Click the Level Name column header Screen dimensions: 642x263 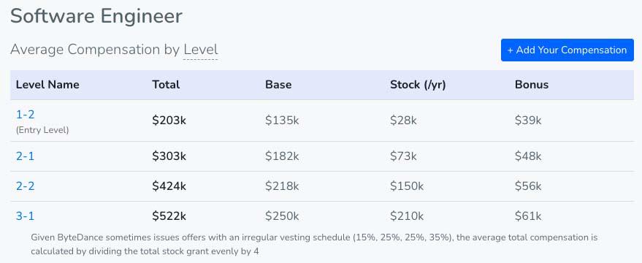pyautogui.click(x=47, y=85)
